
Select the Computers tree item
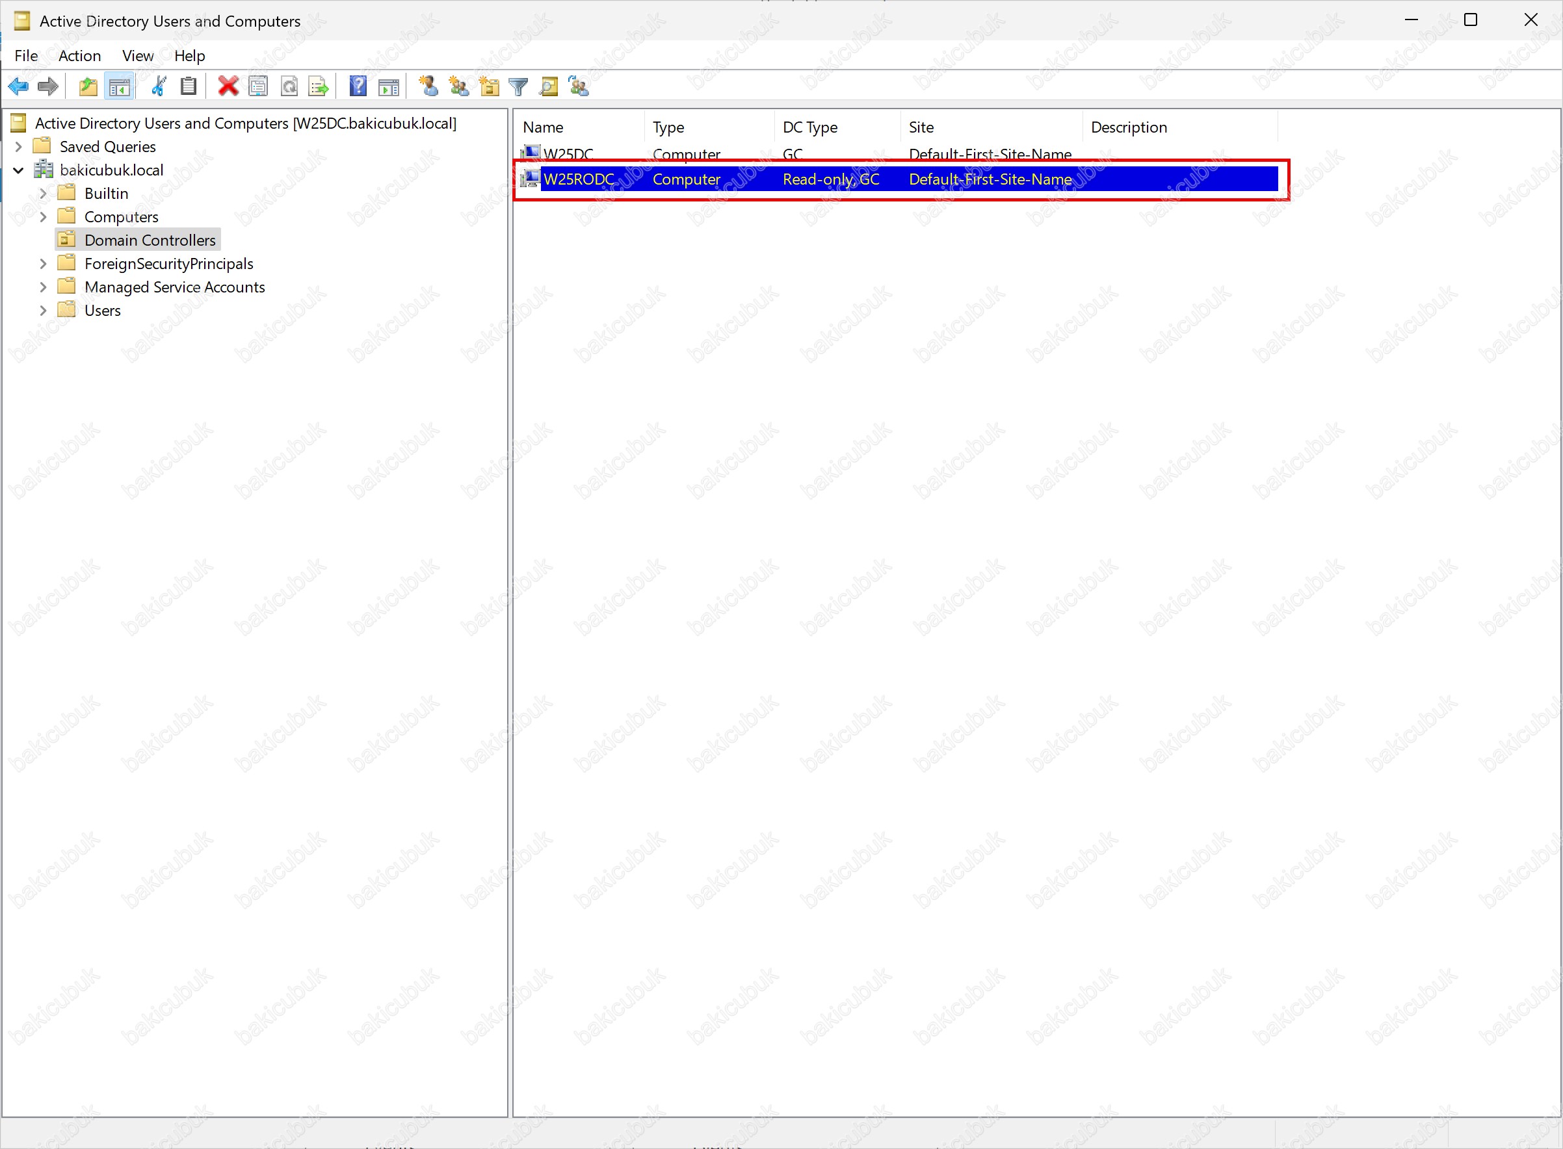point(121,217)
